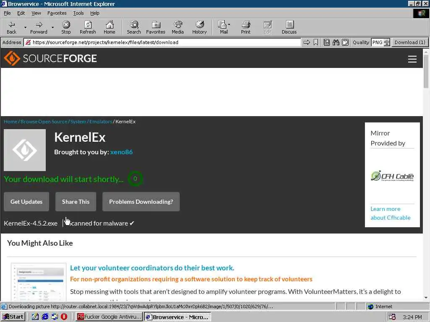Follow the Learn more about Cfhcable link
Image resolution: width=430 pixels, height=322 pixels.
(x=391, y=213)
